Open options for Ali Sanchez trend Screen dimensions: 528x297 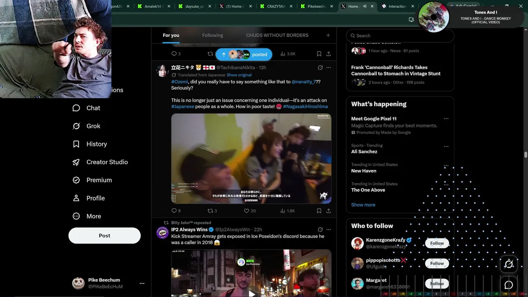[446, 146]
